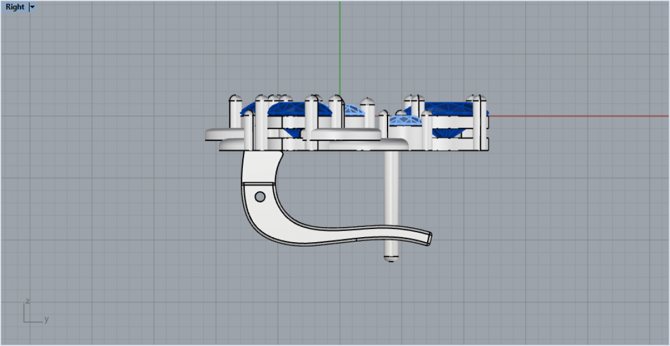
Task: Select the leftmost prong of the setting
Action: point(235,114)
